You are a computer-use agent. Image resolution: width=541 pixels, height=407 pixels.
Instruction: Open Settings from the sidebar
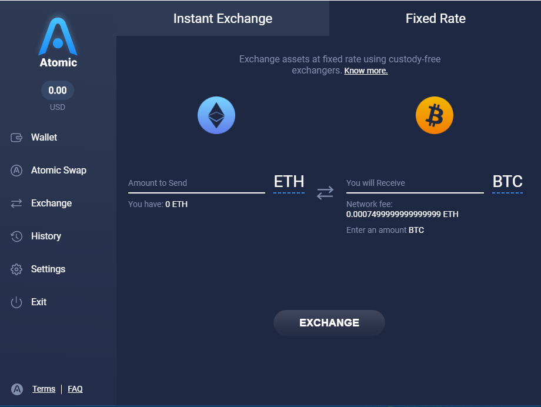(x=48, y=269)
